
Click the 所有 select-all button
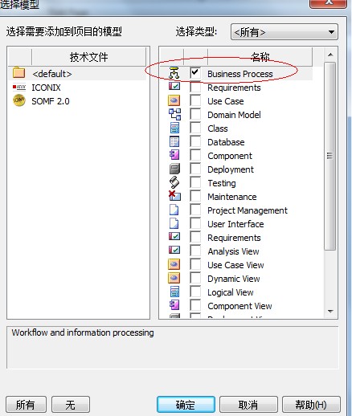[26, 405]
